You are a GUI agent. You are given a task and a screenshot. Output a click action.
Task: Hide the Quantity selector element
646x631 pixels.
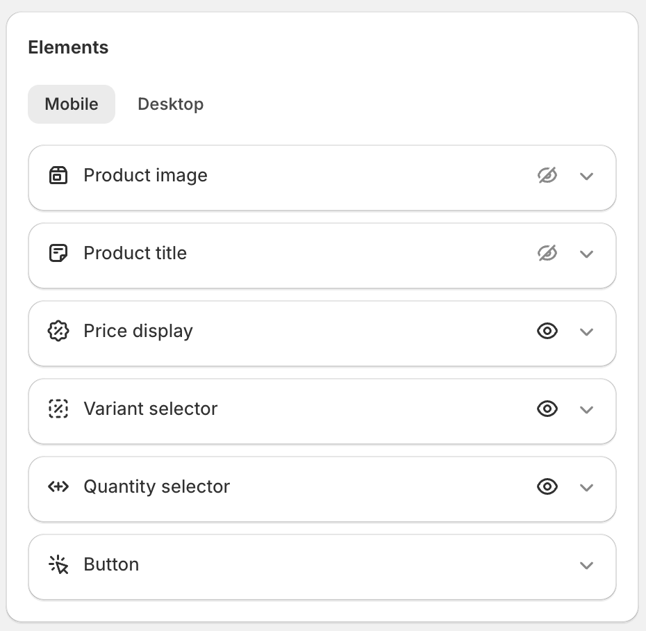pyautogui.click(x=547, y=487)
